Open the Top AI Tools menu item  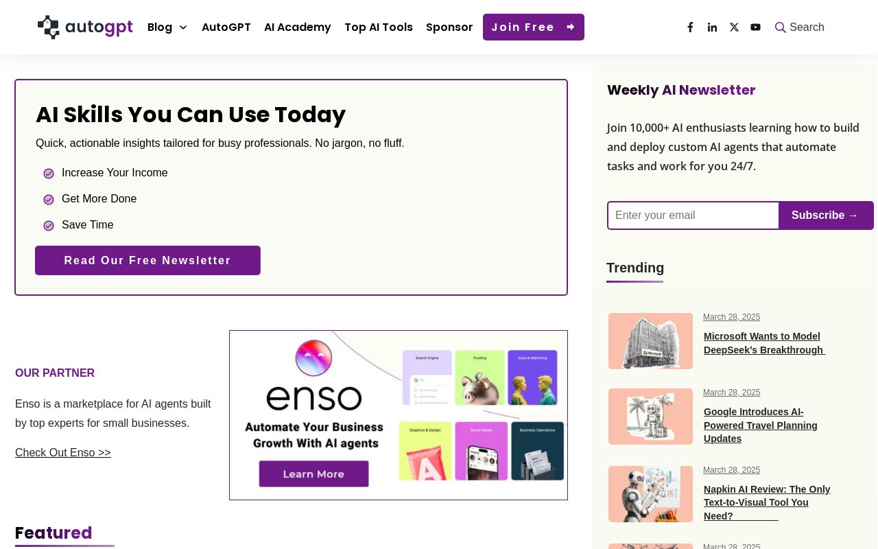point(379,27)
